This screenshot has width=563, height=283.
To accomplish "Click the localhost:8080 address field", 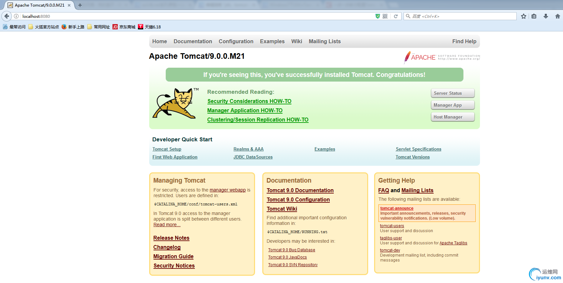I will click(197, 16).
